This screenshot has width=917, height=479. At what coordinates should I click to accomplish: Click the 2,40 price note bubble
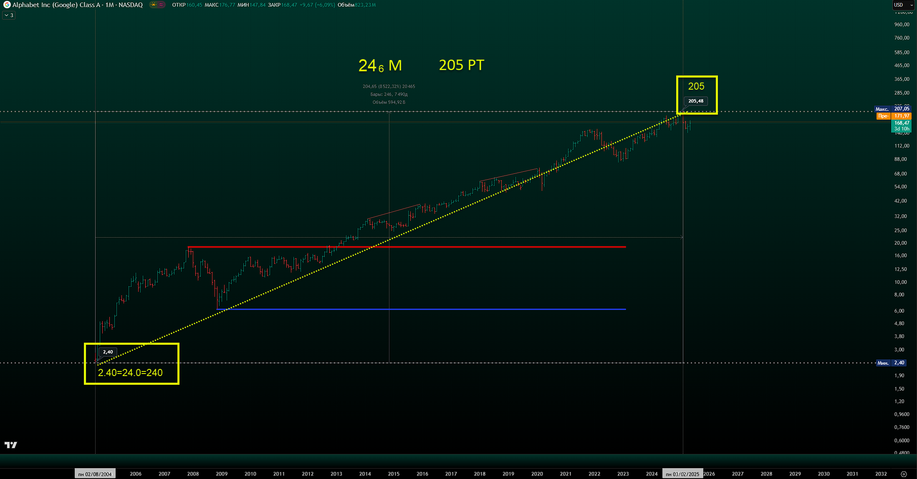click(108, 352)
